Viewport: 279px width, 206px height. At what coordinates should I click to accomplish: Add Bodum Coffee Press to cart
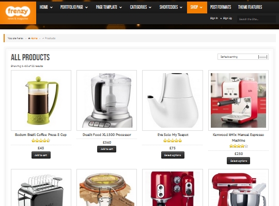click(x=41, y=155)
